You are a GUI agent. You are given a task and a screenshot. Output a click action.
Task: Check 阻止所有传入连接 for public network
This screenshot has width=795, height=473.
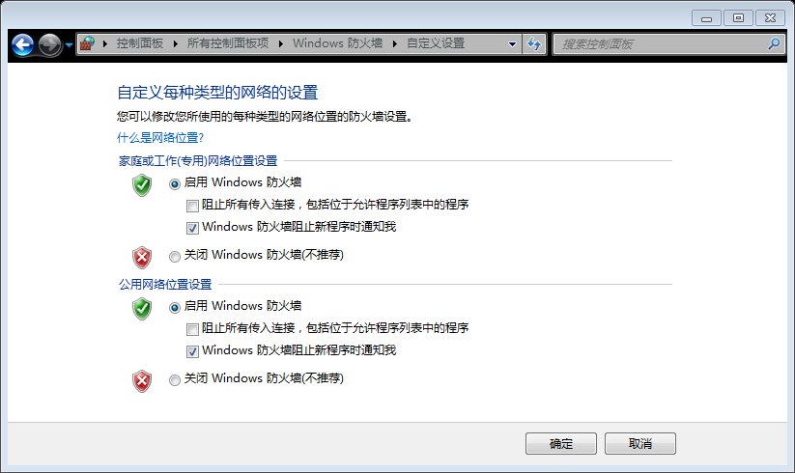(x=192, y=329)
